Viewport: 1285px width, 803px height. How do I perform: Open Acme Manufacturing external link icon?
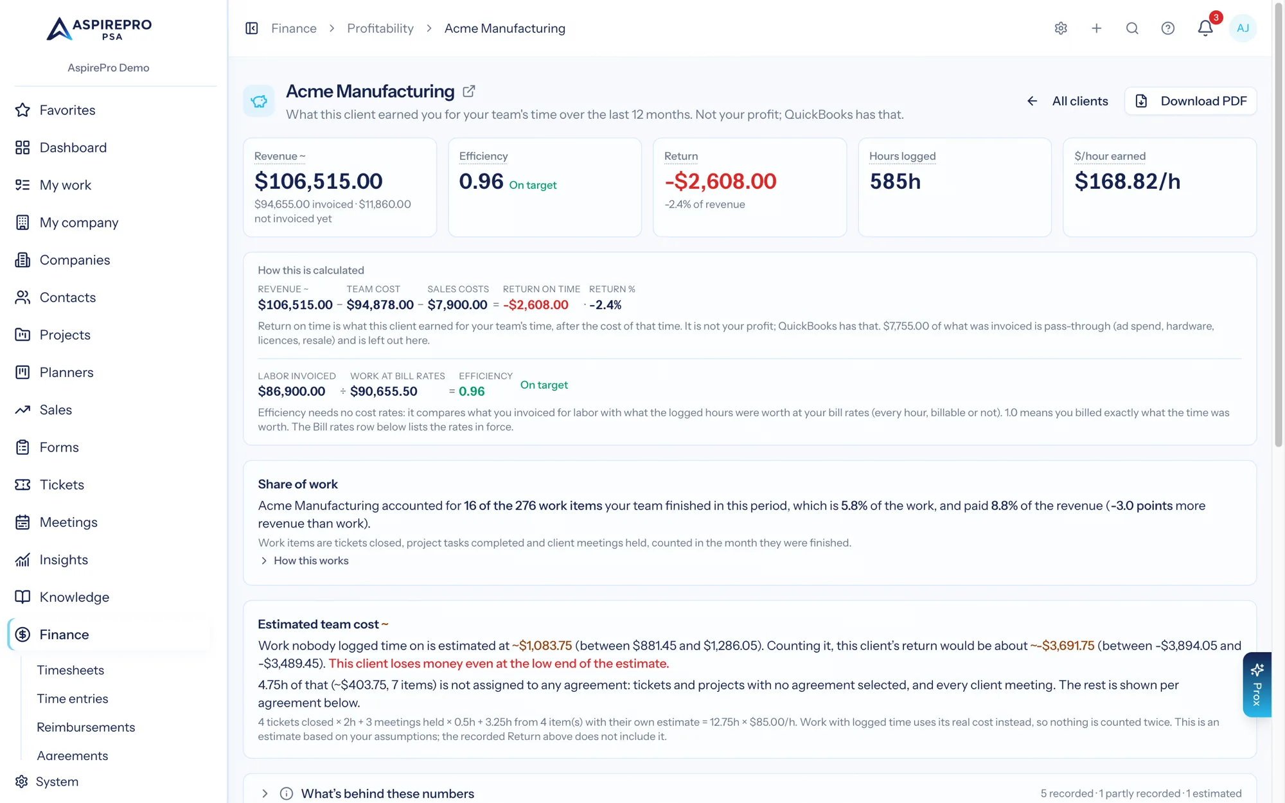[469, 91]
